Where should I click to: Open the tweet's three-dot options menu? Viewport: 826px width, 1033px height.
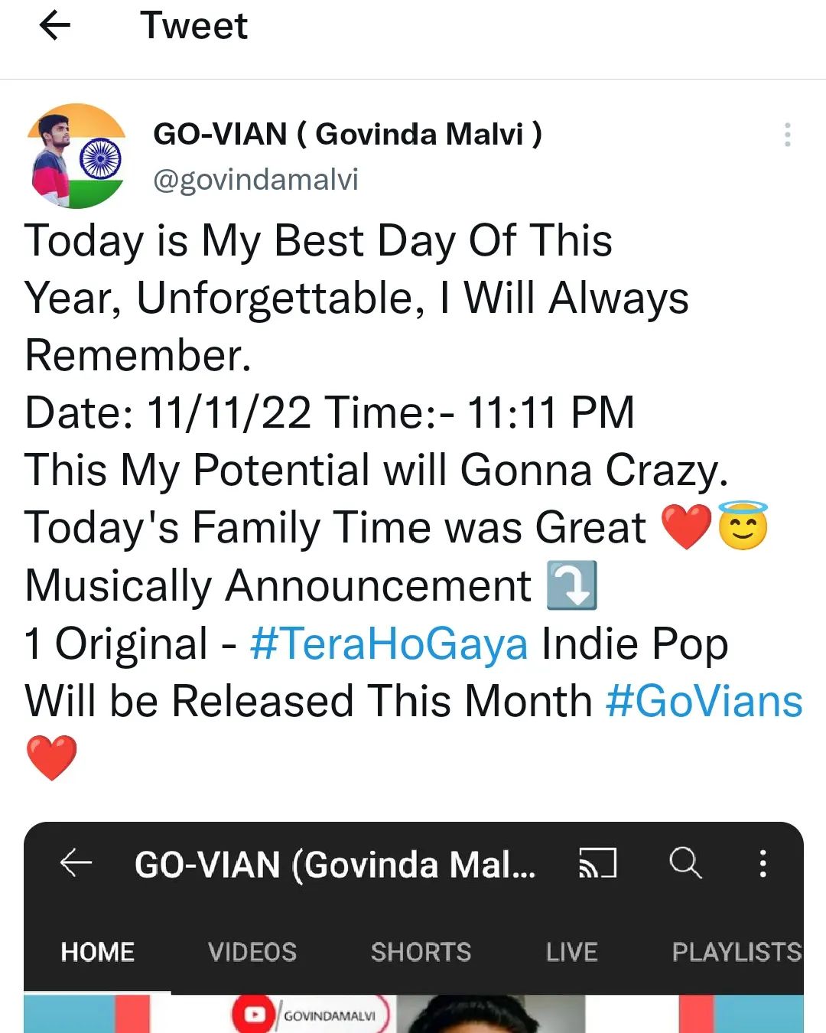[x=787, y=135]
